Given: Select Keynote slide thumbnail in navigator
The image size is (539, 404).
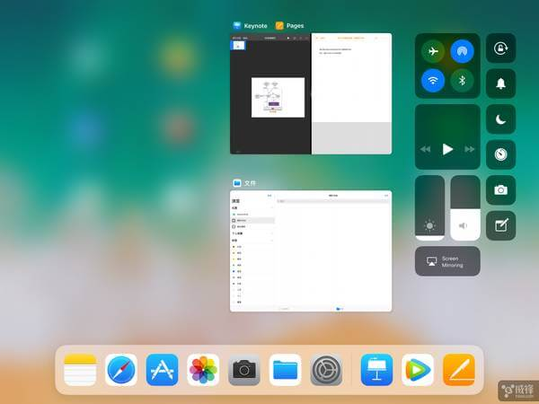Looking at the screenshot, I should point(239,46).
